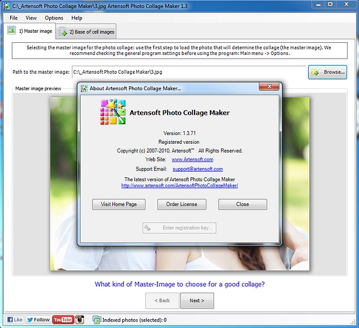Click the Browse button with folder icon
359x328 pixels.
[x=328, y=72]
